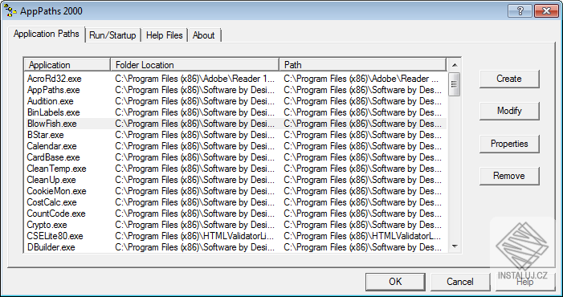Click the AppPaths 2000 title bar icon
Viewport: 563px width, 297px height.
(10, 11)
